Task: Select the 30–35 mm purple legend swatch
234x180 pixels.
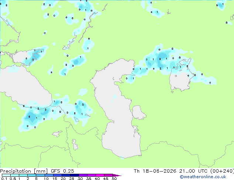Action: 83,175
